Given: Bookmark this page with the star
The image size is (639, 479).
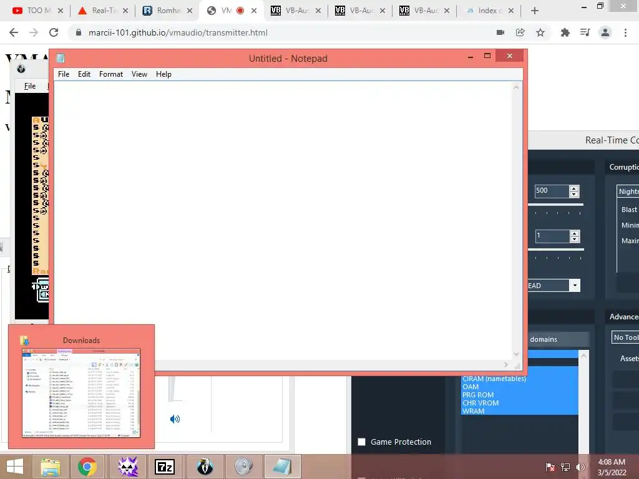Looking at the screenshot, I should pyautogui.click(x=540, y=32).
